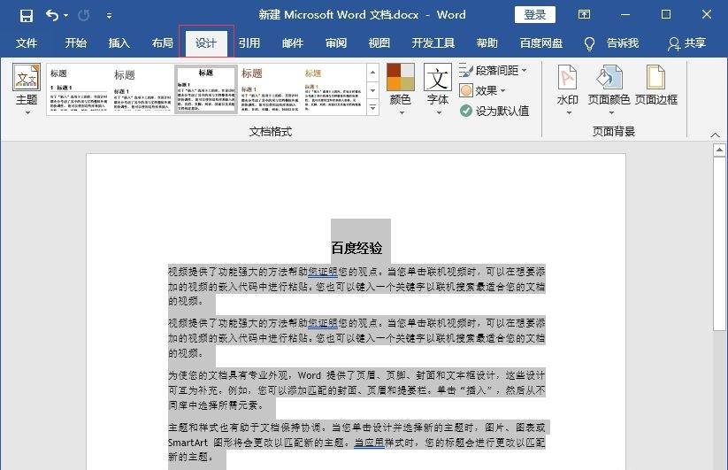
Task: Switch to the 引用 tab
Action: pos(249,43)
